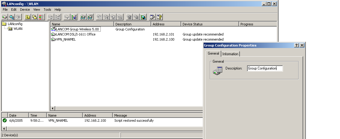Select the LANconfig root tree node

[x=15, y=24]
